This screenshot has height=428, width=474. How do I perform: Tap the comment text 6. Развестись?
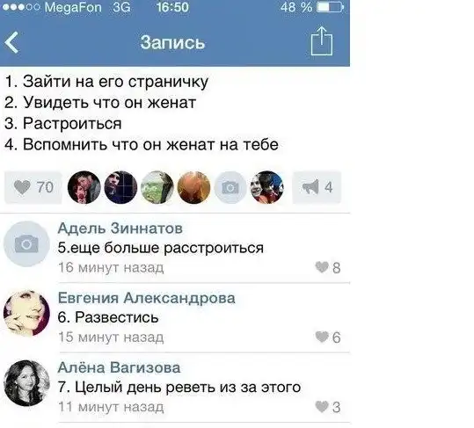point(108,317)
